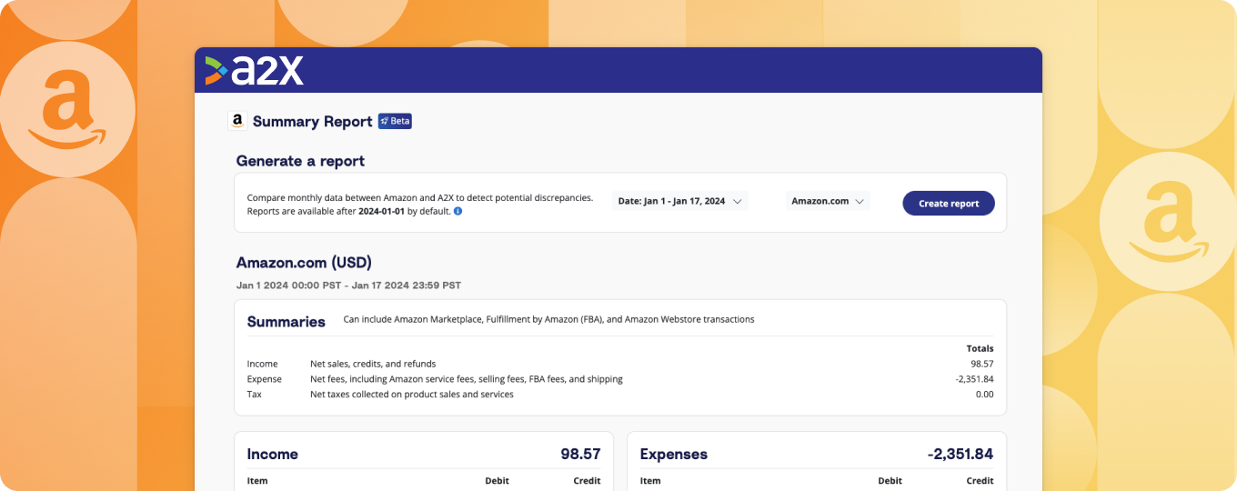Click the Amazon logo circle on the right
The image size is (1237, 491).
coord(1168,223)
